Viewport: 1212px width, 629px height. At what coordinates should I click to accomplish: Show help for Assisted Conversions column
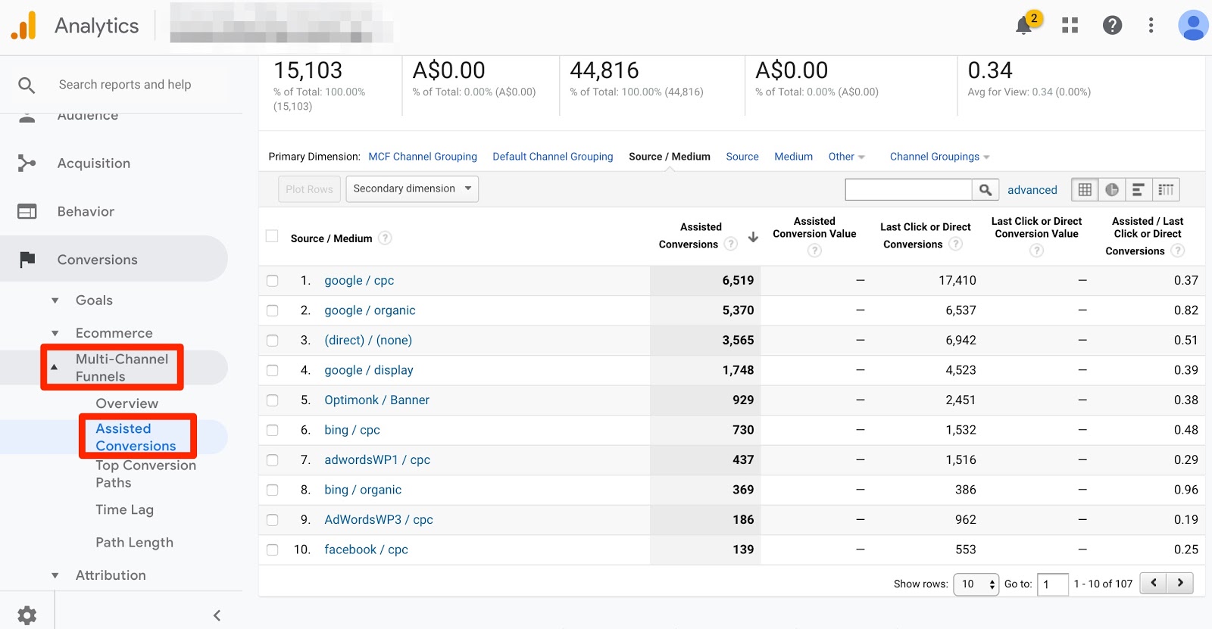(x=730, y=244)
